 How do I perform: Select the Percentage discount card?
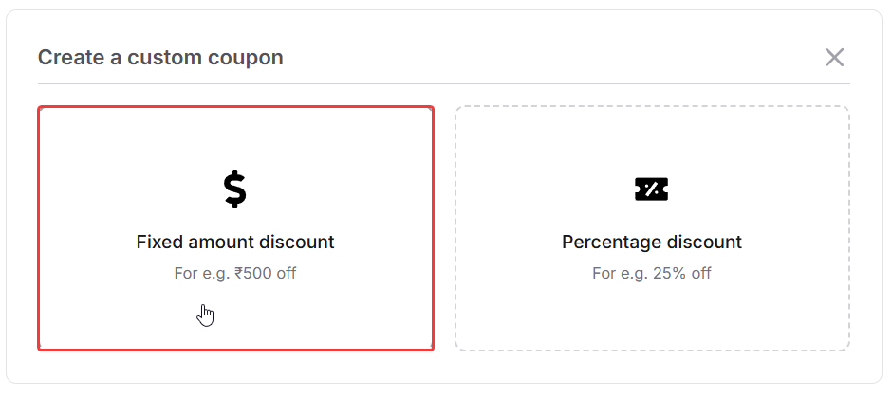click(x=652, y=228)
